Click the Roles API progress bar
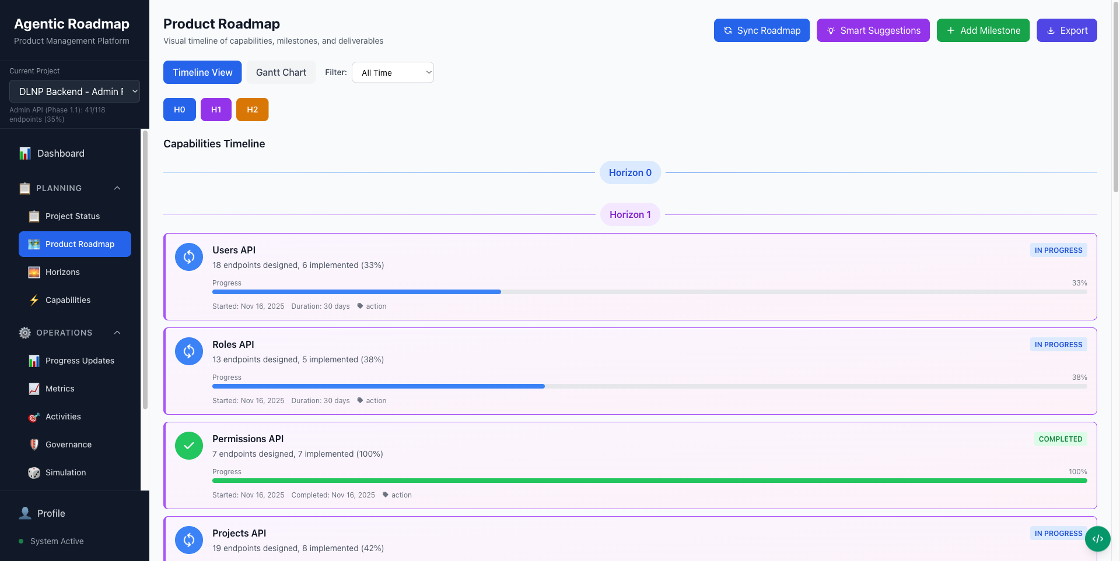The width and height of the screenshot is (1120, 561). pos(650,386)
